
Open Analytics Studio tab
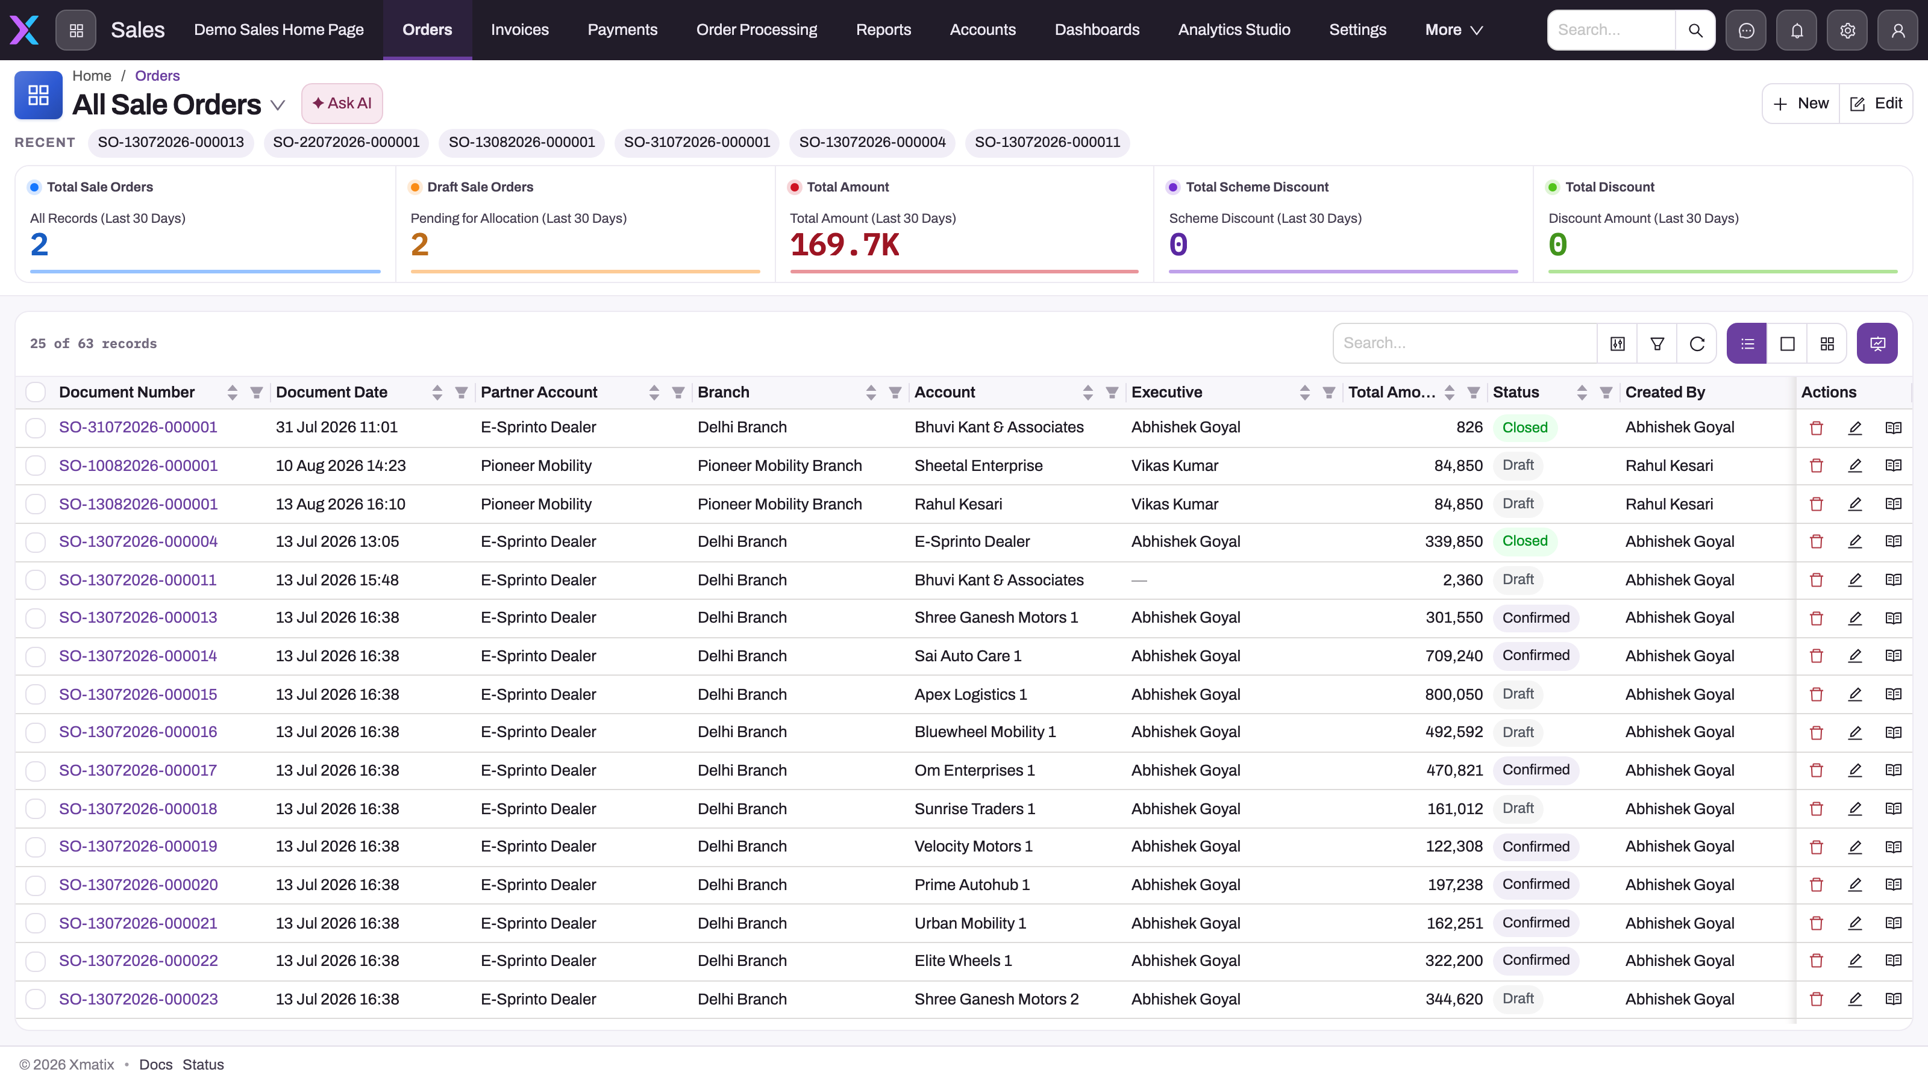[x=1233, y=30]
